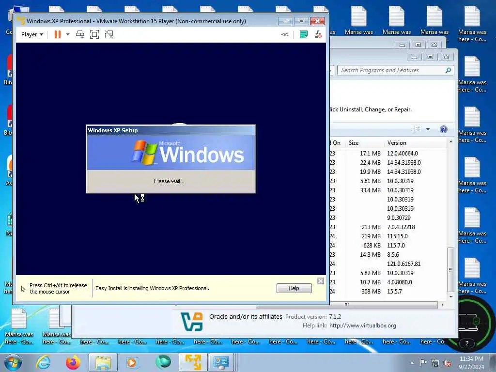Click the horizontal scrollbar right arrow in the programs list
The image size is (496, 372).
[442, 305]
